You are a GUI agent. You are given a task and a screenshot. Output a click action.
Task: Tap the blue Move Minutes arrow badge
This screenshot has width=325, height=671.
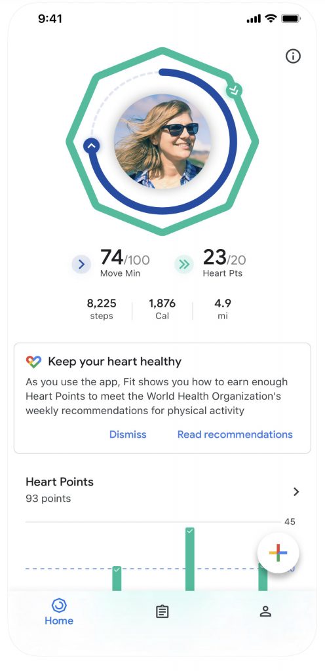coord(91,146)
